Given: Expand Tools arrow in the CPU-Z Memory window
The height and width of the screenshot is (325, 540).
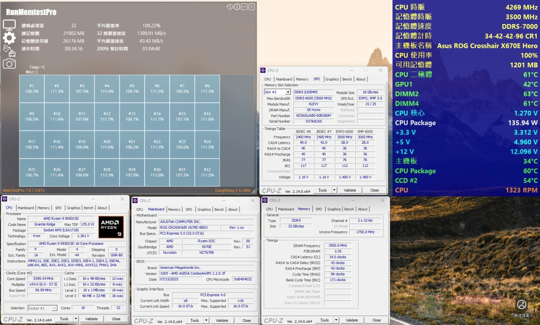Looking at the screenshot, I should tap(336, 320).
